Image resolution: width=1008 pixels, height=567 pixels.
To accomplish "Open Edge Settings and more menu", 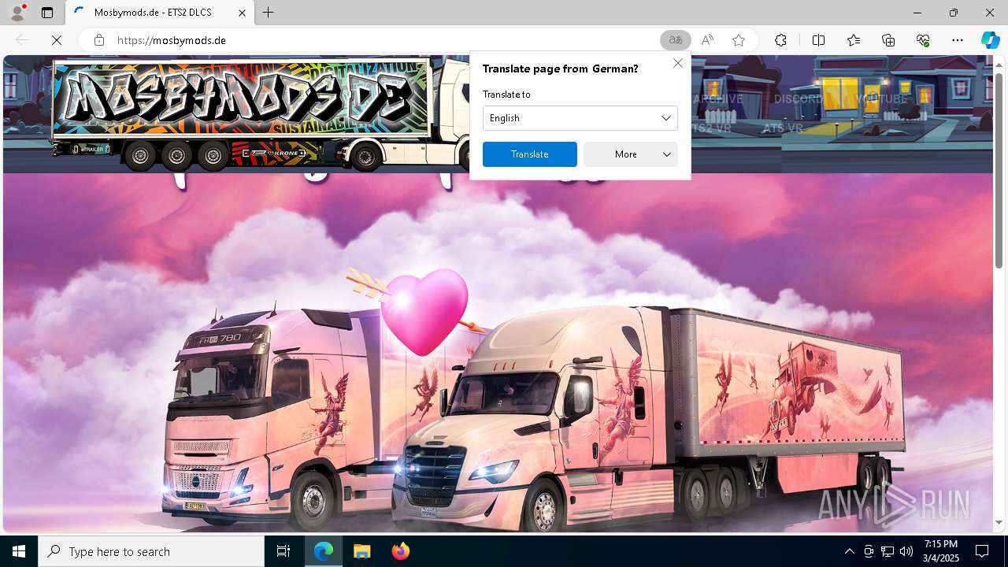I will pos(958,40).
